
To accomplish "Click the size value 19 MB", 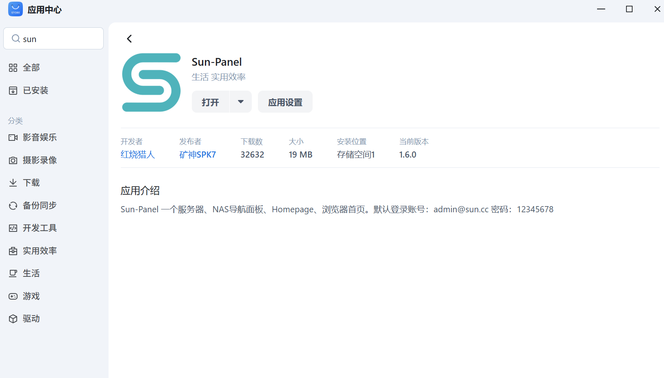I will [300, 155].
